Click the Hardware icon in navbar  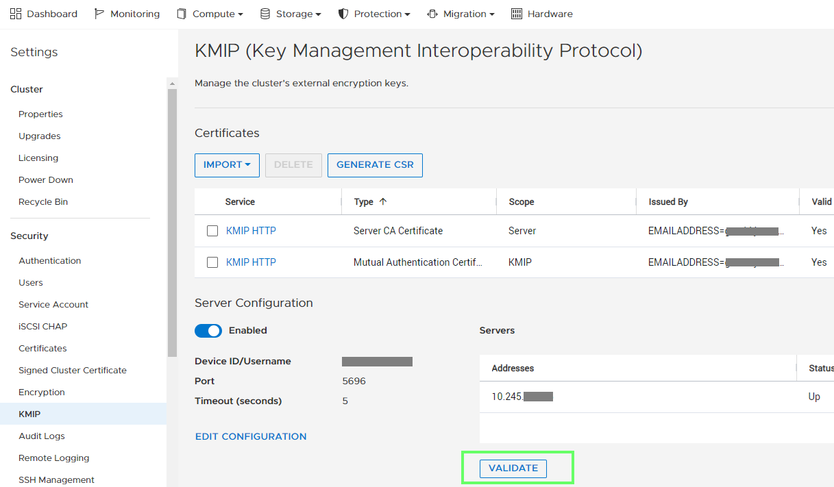point(517,14)
